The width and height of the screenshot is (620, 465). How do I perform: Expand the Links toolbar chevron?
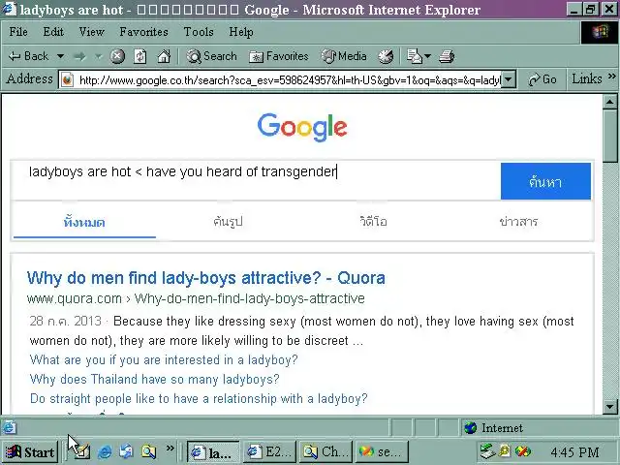pyautogui.click(x=611, y=77)
